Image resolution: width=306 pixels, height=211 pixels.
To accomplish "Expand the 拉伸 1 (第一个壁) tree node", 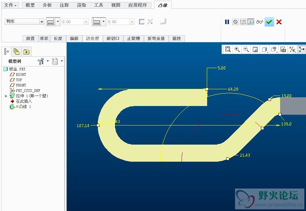I will coord(6,96).
